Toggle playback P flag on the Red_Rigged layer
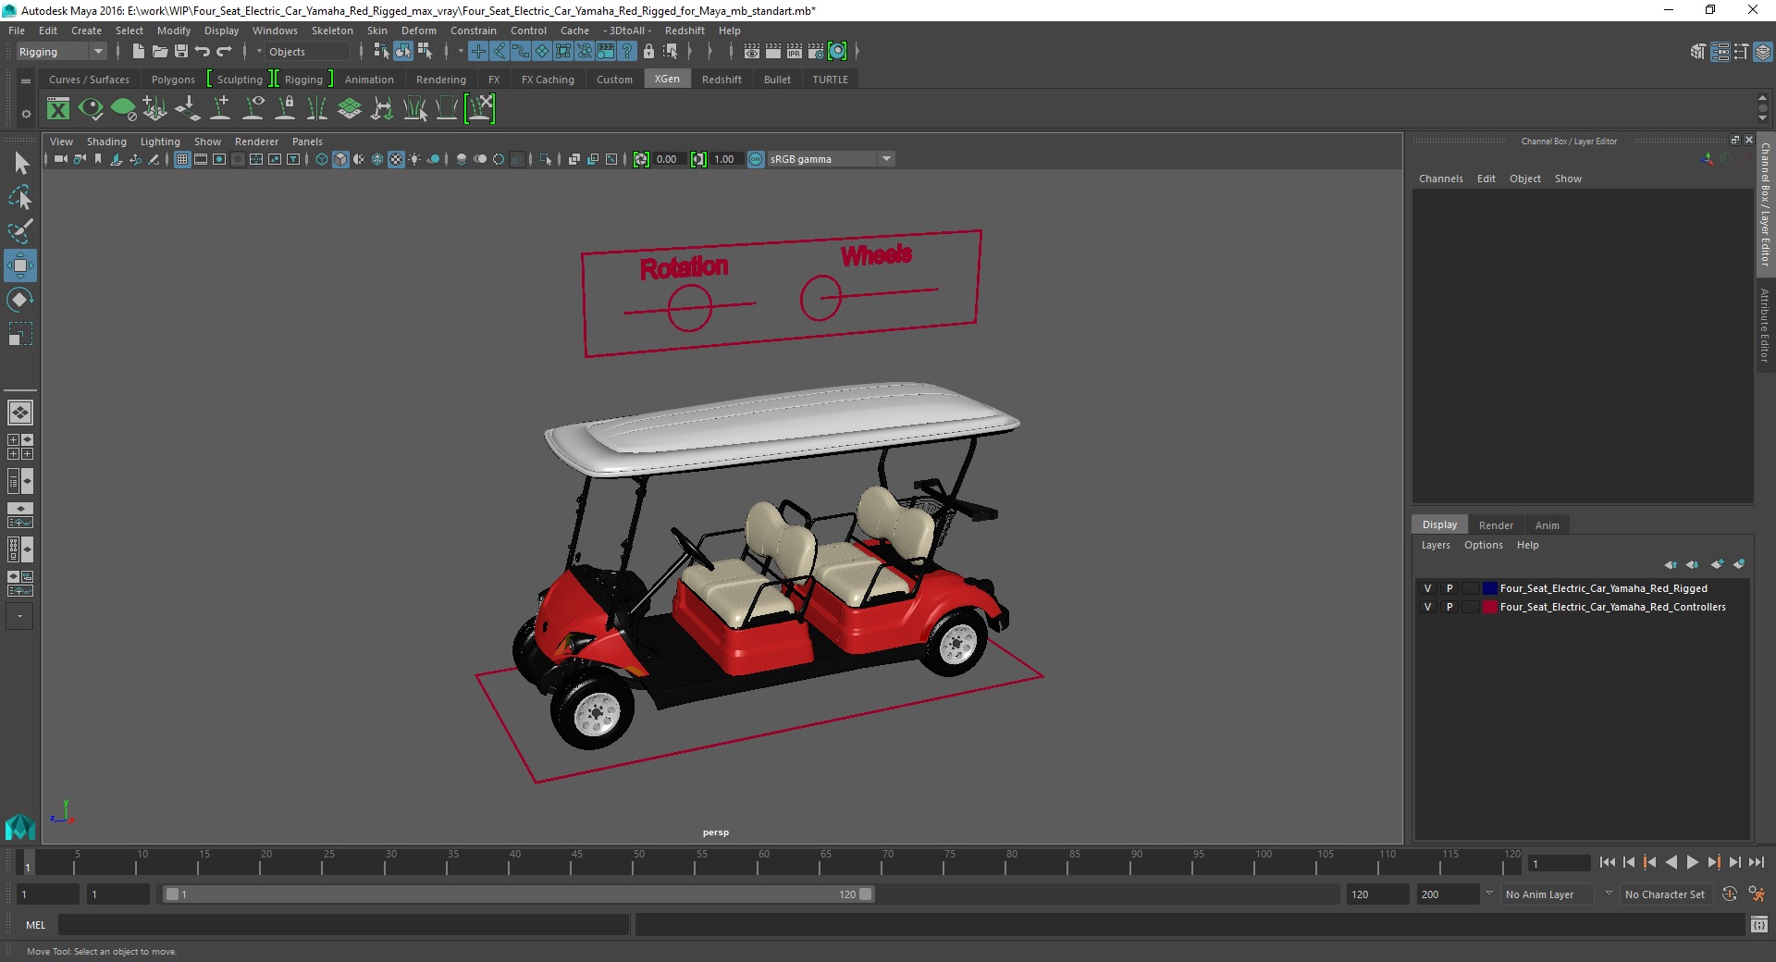 pyautogui.click(x=1449, y=588)
